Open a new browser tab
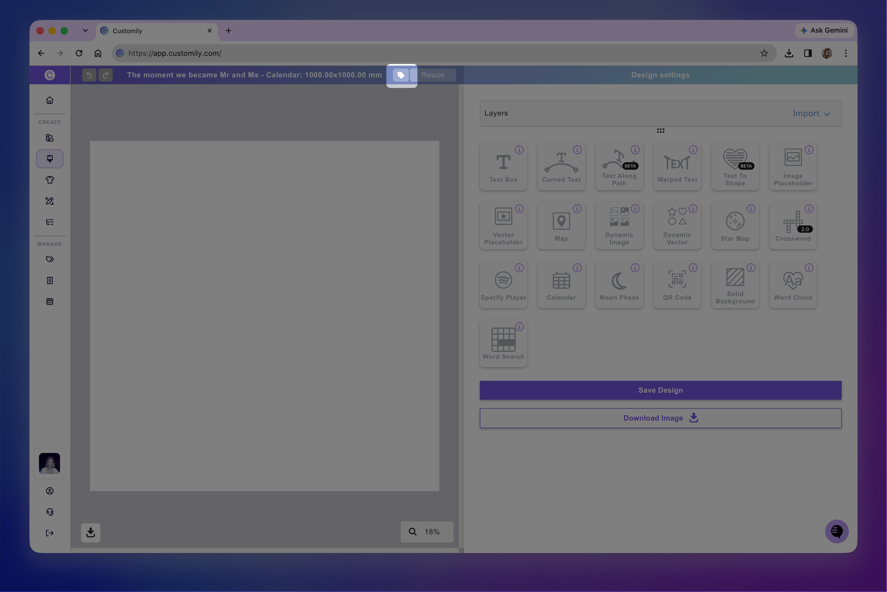The width and height of the screenshot is (887, 592). (x=228, y=31)
